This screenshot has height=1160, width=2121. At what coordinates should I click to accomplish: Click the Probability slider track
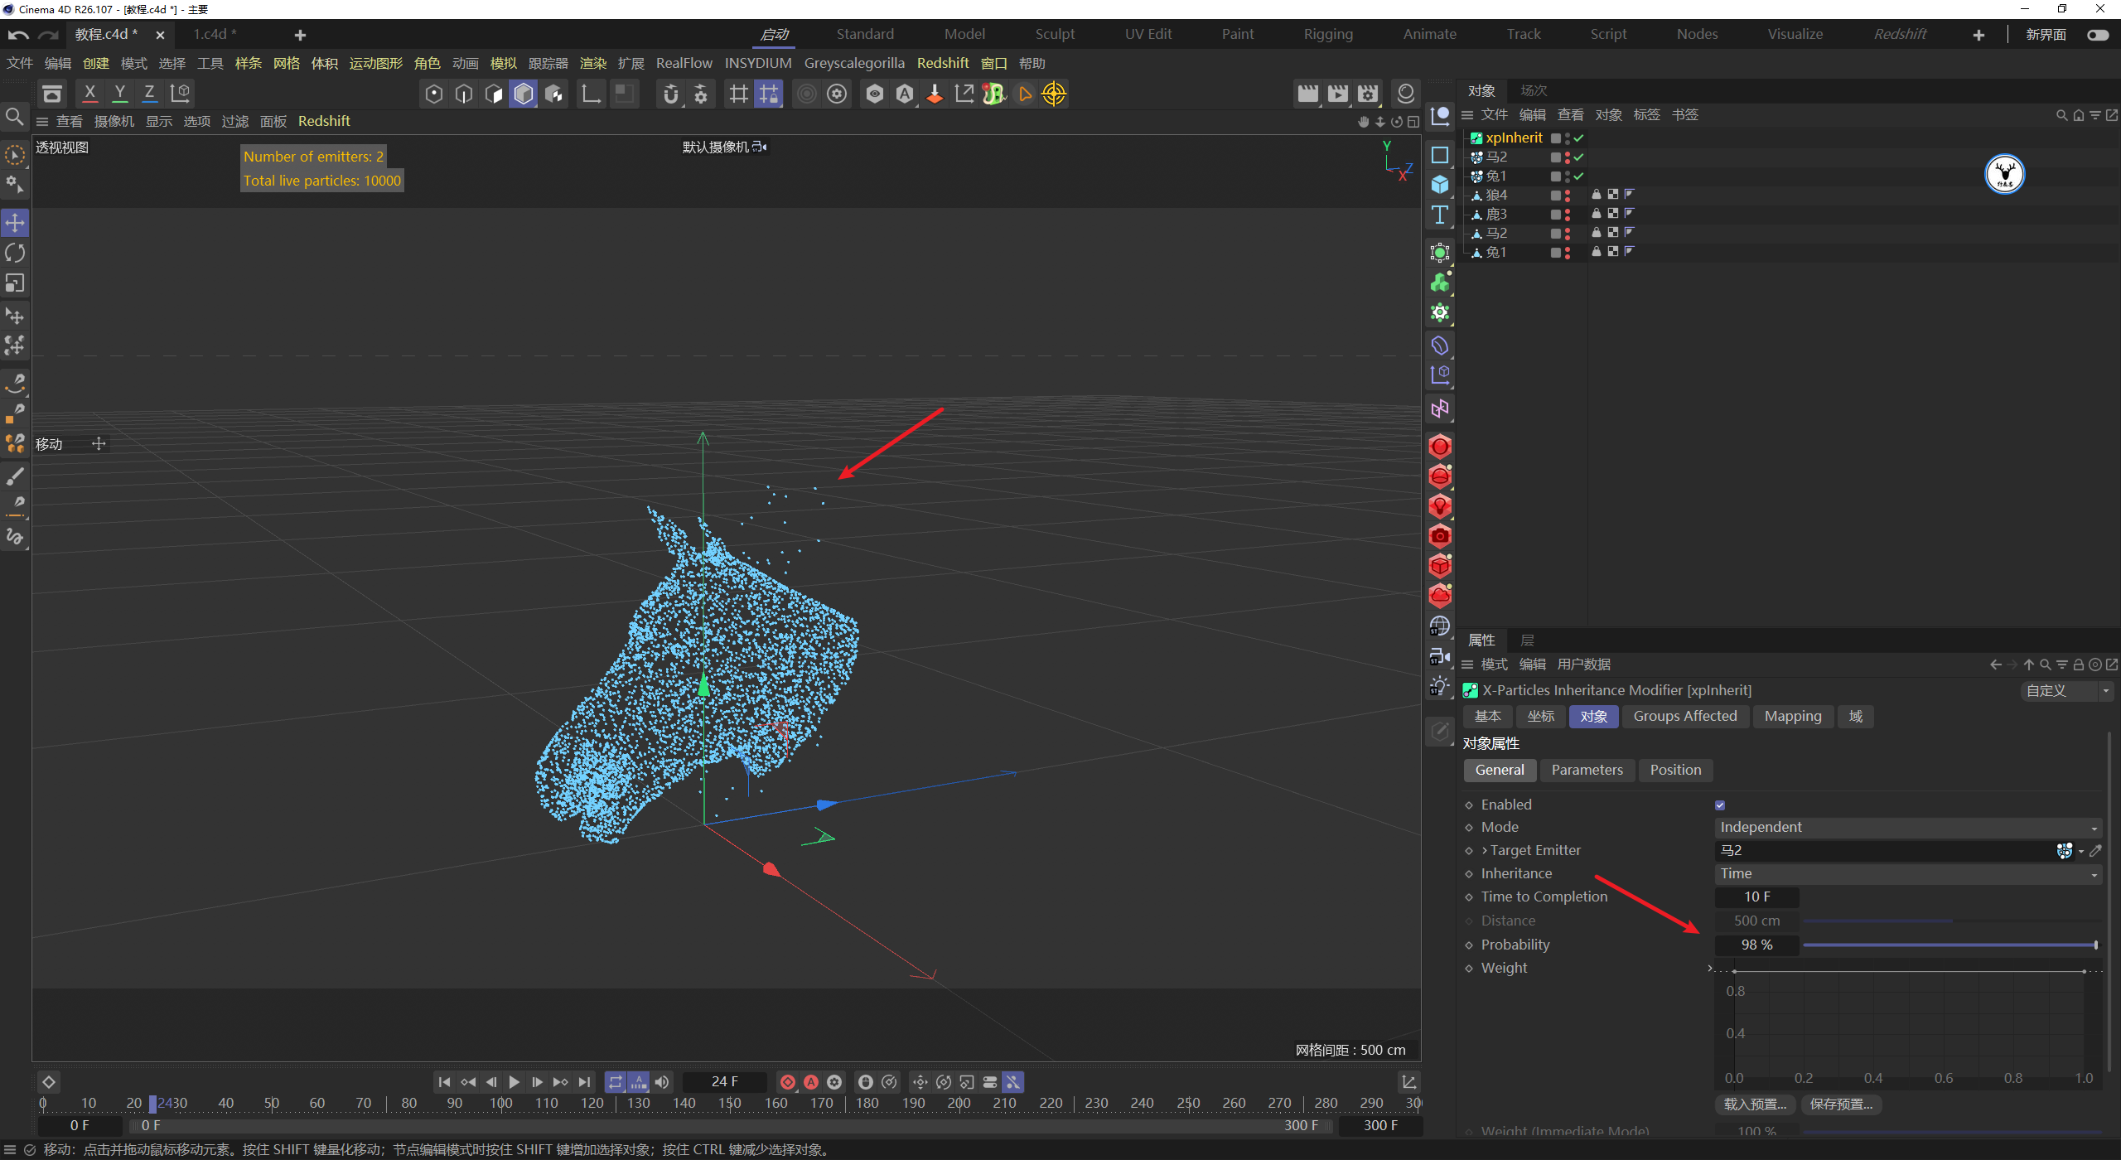(1947, 945)
